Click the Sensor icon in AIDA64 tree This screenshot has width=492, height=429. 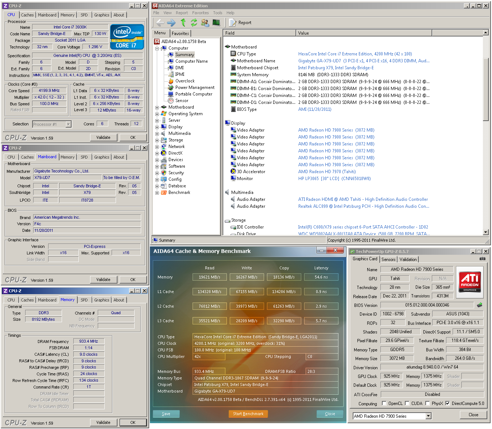[x=171, y=101]
